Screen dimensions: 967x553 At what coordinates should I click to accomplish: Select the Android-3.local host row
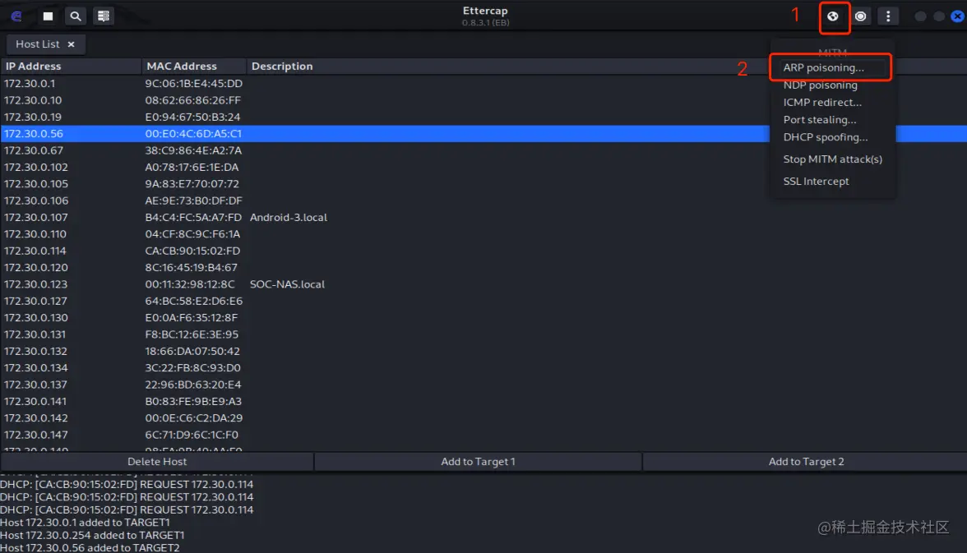[x=483, y=217]
